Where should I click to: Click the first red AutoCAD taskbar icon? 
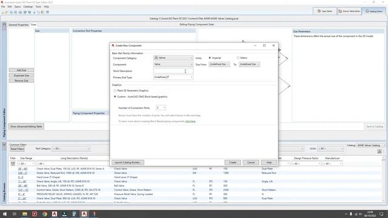tap(55, 214)
